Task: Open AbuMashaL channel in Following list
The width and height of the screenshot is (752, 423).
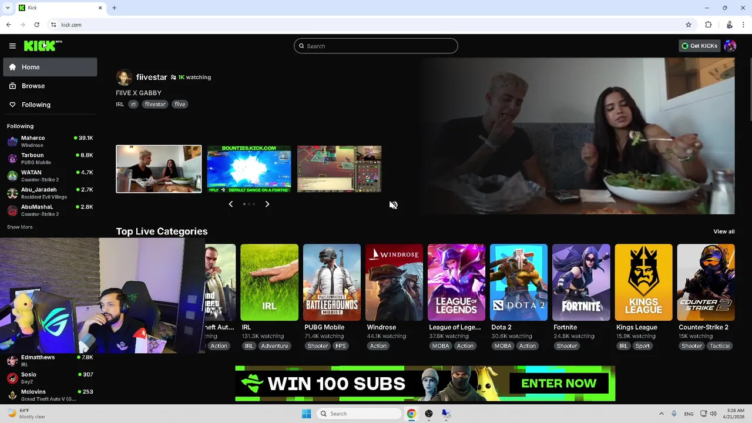Action: pyautogui.click(x=50, y=210)
